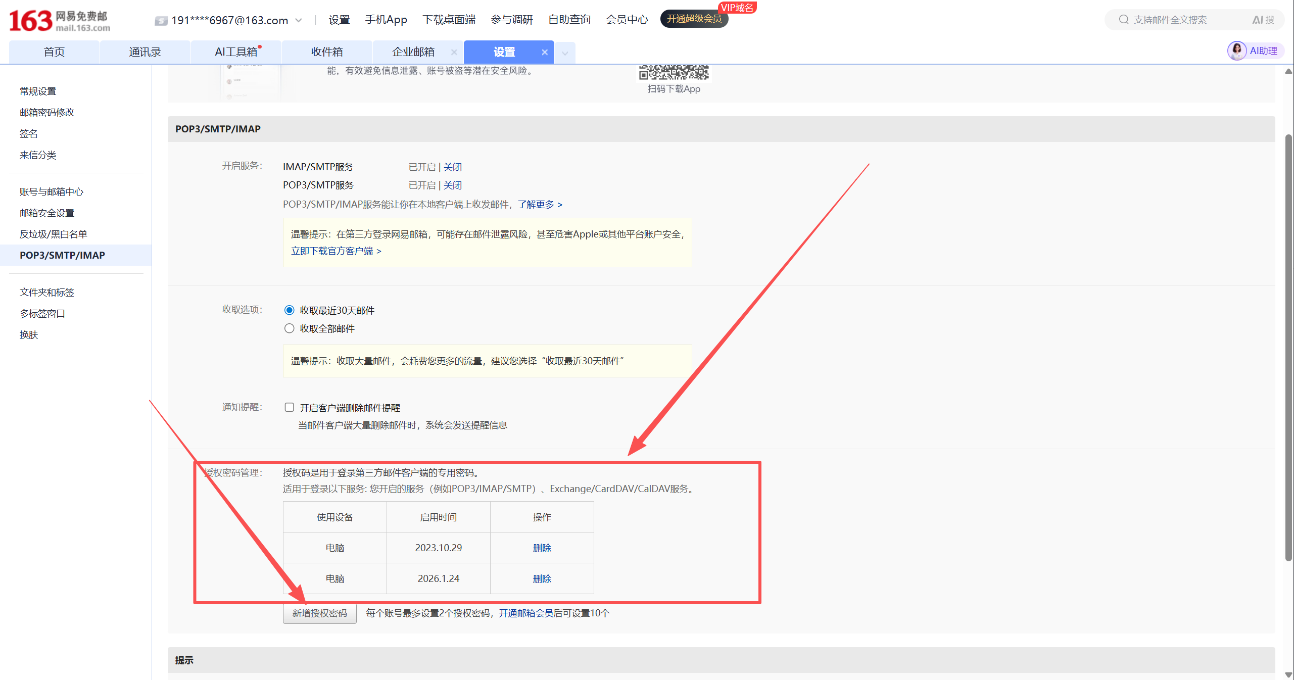Viewport: 1294px width, 680px height.
Task: Click the 163 Mail logo
Action: (x=56, y=20)
